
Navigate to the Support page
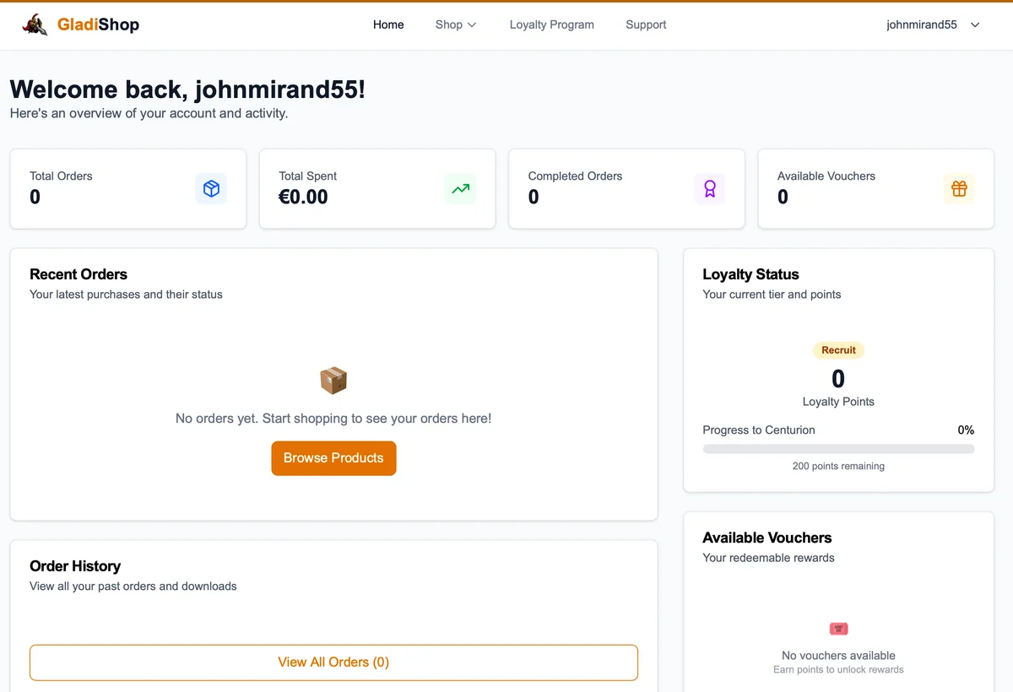pos(646,24)
